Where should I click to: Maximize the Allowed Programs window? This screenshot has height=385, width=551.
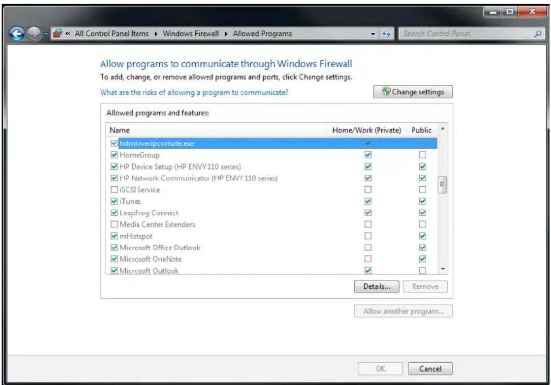[x=510, y=12]
